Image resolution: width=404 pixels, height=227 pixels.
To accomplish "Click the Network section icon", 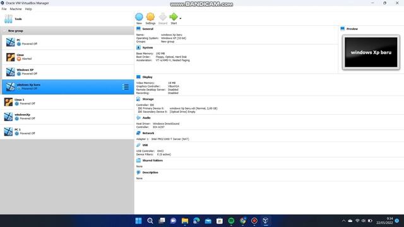I will 138,133.
